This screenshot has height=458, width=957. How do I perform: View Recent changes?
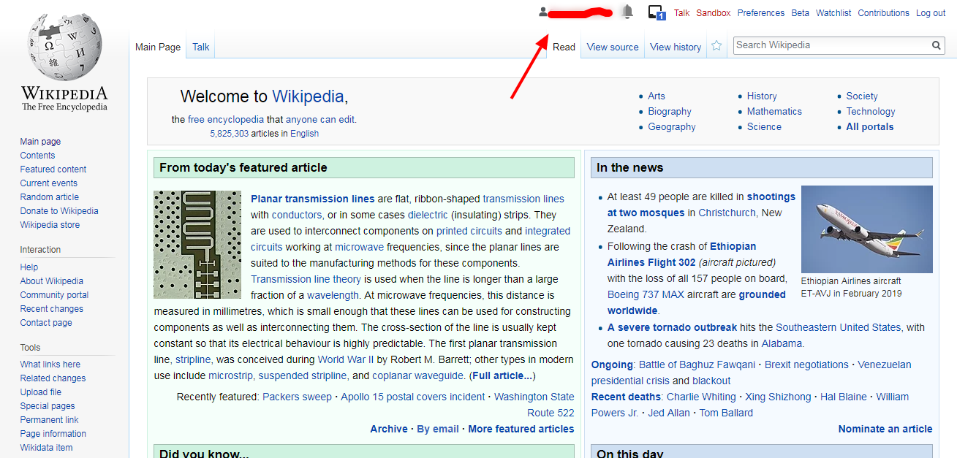[52, 309]
